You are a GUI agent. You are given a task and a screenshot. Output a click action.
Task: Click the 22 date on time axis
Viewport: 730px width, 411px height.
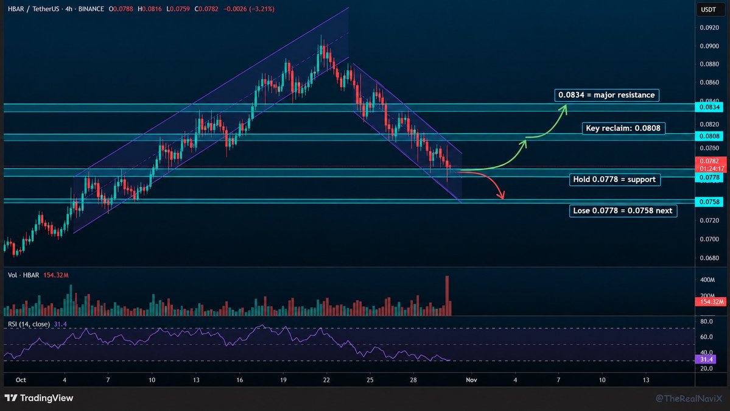326,380
